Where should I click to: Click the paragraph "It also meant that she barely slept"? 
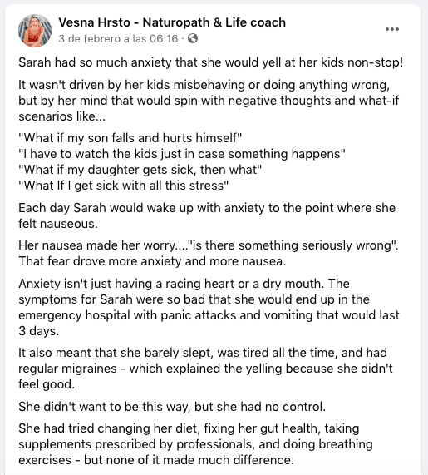point(205,369)
